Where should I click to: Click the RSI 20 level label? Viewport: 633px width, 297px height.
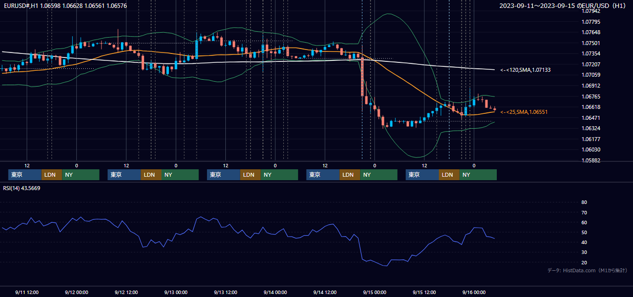(584, 262)
